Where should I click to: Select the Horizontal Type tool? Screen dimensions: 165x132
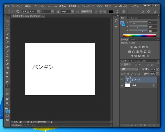click(x=7, y=86)
